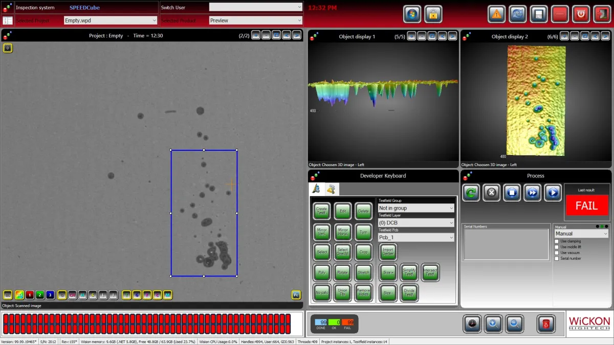Click the floppy disk save icon
614x345 pixels.
(x=538, y=14)
